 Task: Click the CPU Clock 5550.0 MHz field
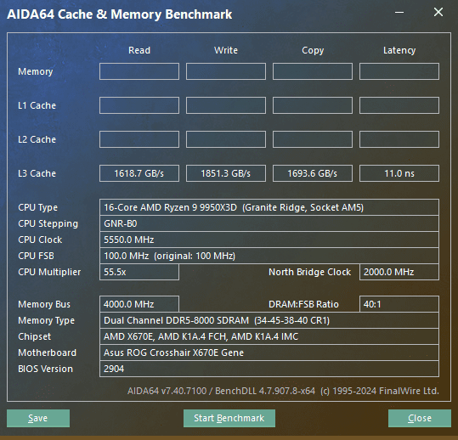(269, 240)
